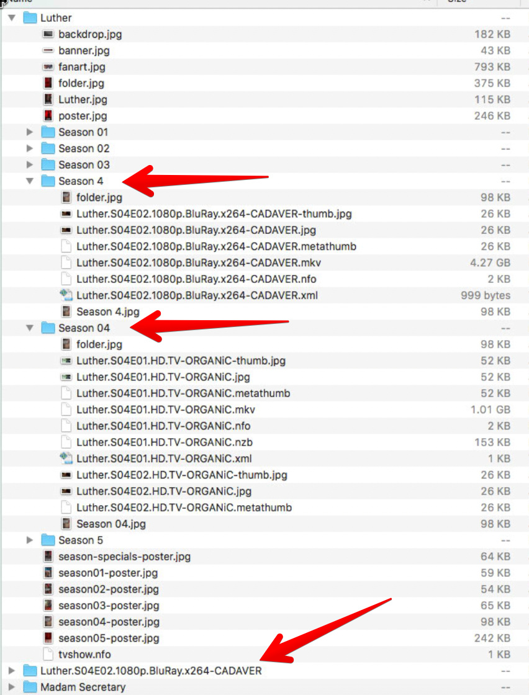The height and width of the screenshot is (695, 529).
Task: Select the tvshow.nfo document icon
Action: (x=48, y=655)
